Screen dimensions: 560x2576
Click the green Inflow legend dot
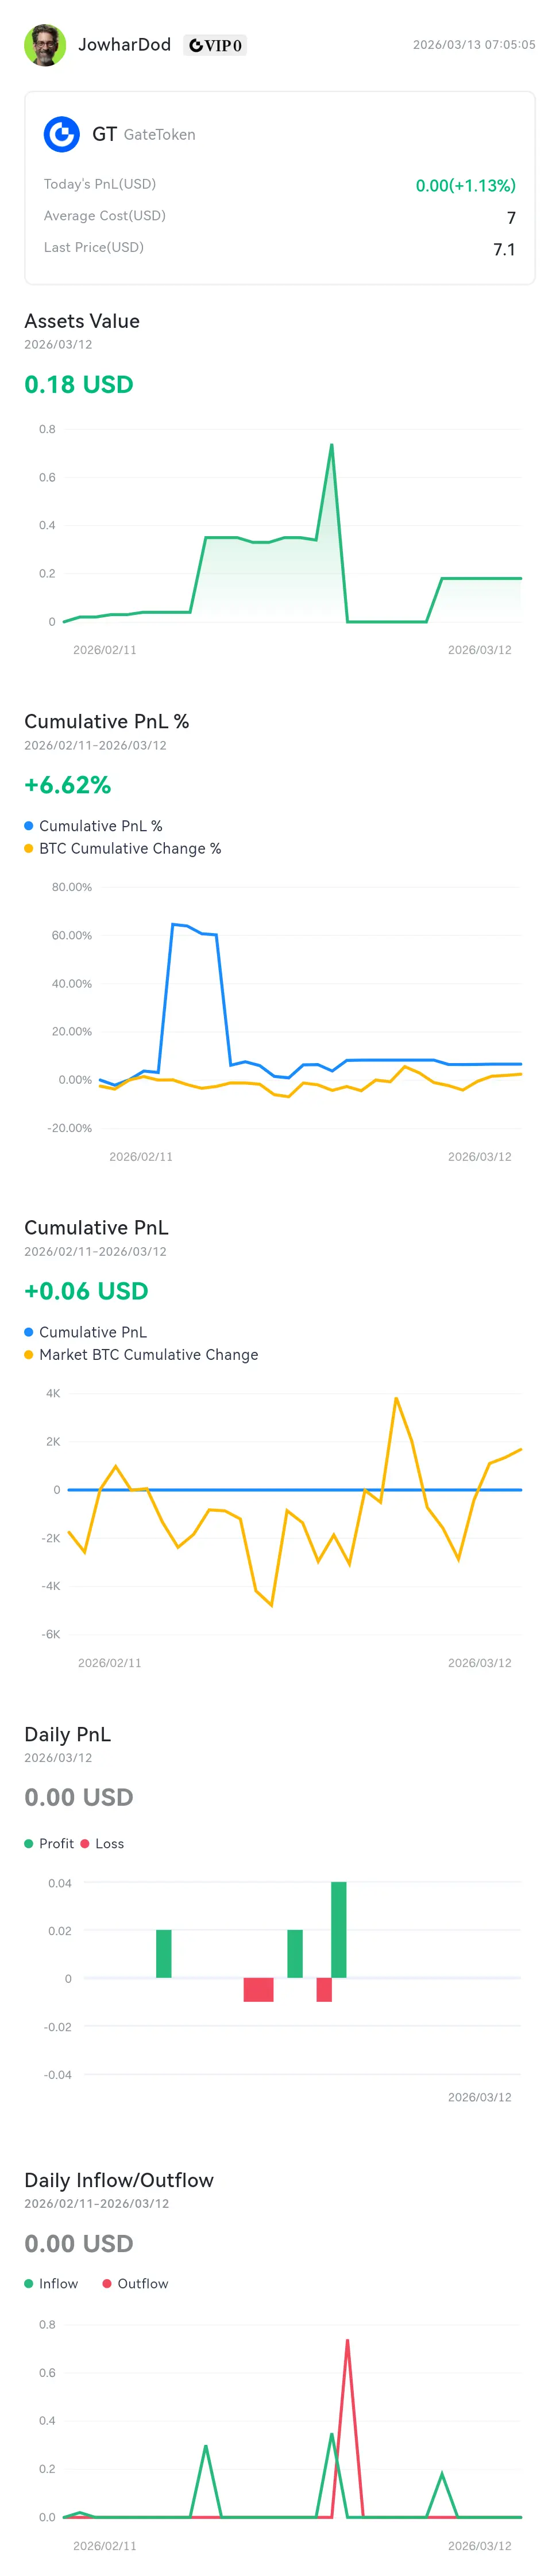click(29, 2283)
